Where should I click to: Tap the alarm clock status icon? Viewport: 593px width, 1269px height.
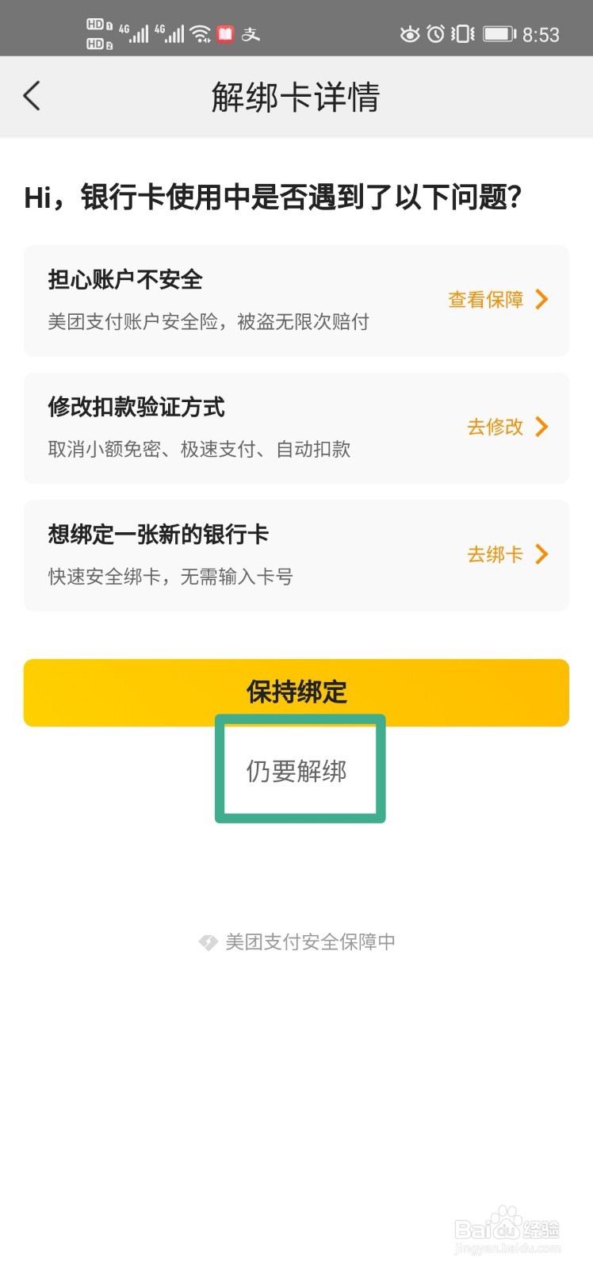(x=436, y=34)
